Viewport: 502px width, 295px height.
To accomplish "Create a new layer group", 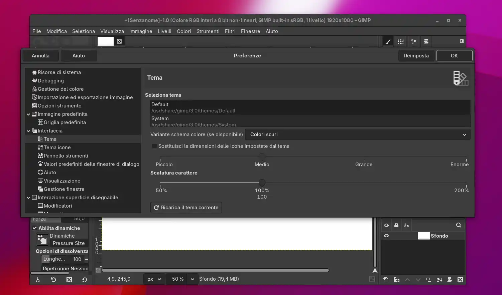I will [x=397, y=280].
